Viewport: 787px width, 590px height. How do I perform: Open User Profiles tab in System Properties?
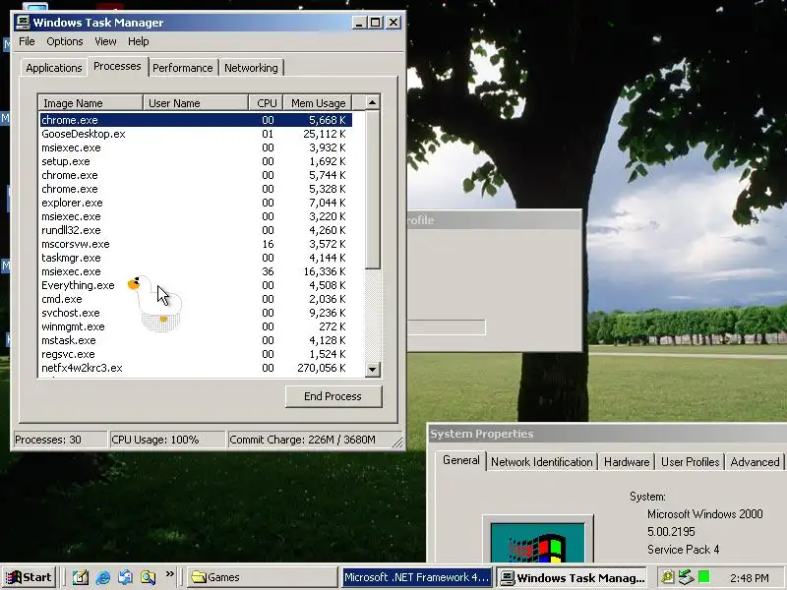691,461
